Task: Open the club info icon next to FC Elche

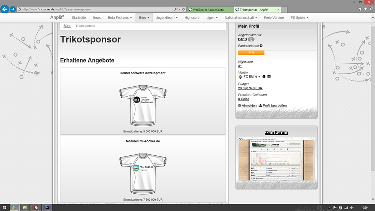Action: click(264, 77)
